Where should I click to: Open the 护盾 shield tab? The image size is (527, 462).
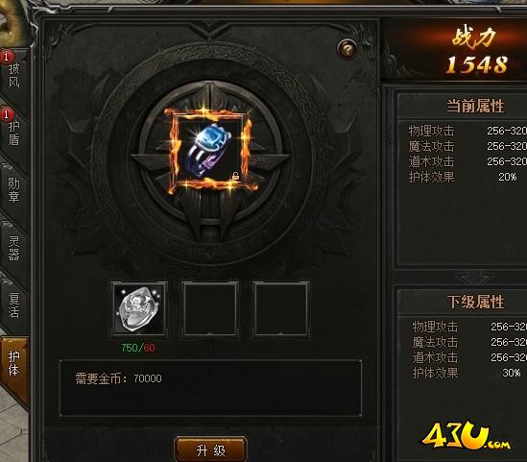pyautogui.click(x=14, y=132)
